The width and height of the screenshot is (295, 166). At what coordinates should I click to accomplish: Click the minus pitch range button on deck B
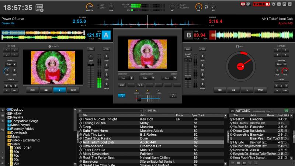tap(186, 60)
